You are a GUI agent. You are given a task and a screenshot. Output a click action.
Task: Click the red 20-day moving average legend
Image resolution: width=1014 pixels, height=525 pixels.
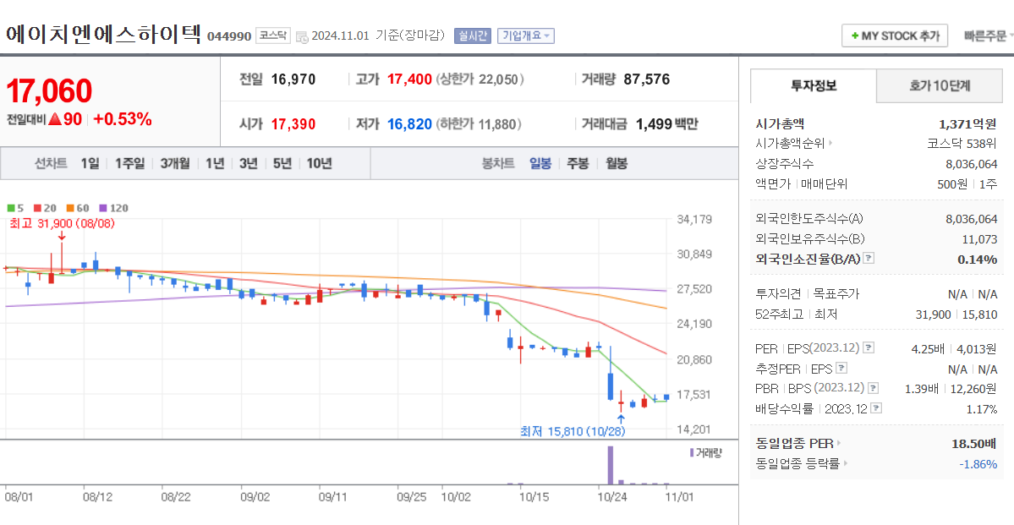(45, 208)
